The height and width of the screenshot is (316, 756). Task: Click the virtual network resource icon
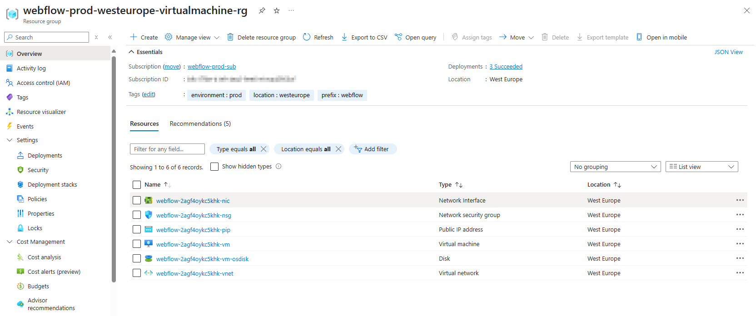pyautogui.click(x=149, y=273)
